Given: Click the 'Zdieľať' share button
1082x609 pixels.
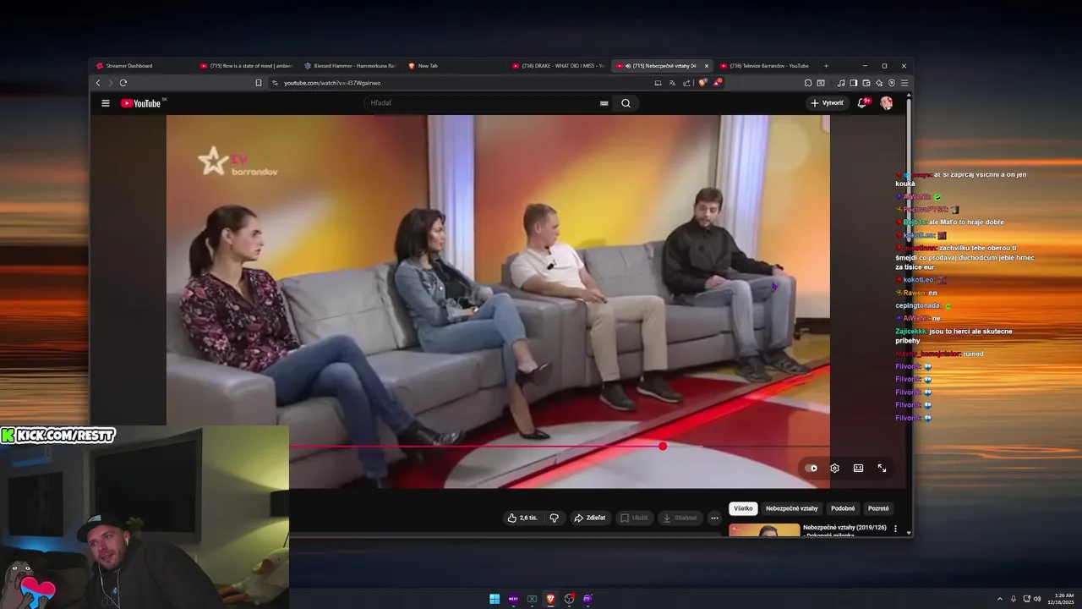Looking at the screenshot, I should 590,518.
